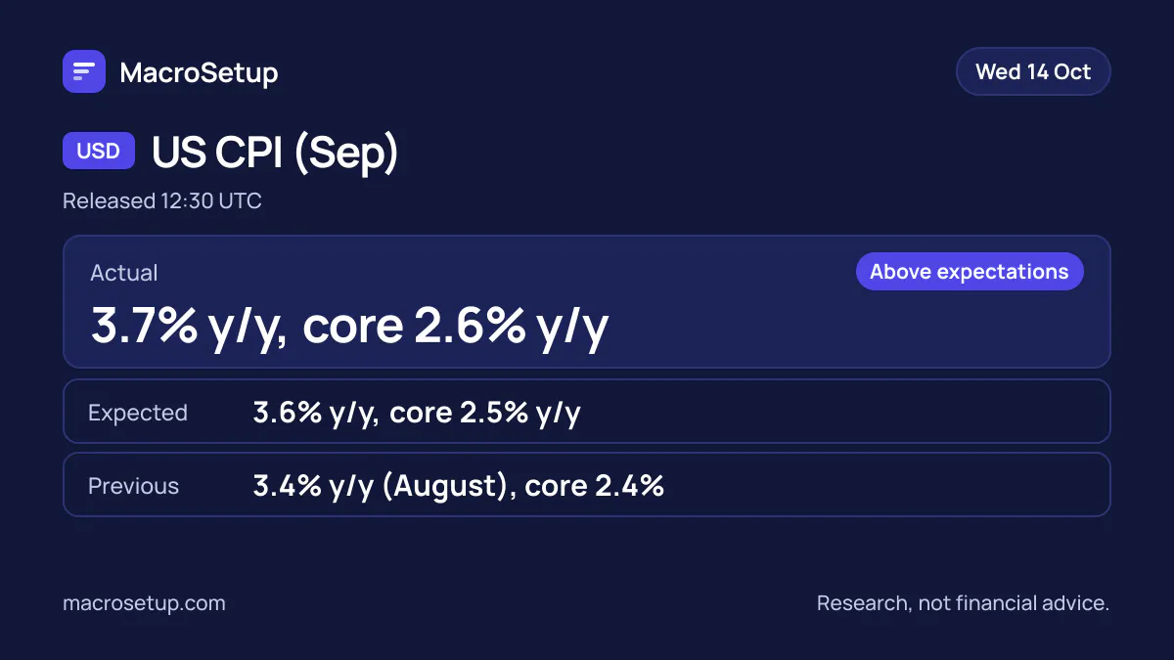Viewport: 1174px width, 660px height.
Task: Click the Research, not financial advice disclaimer
Action: click(964, 603)
